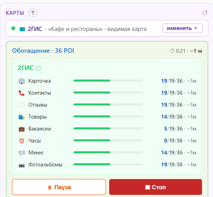
Task: Click the 5/19/36 counter for Вакансии
Action: 173,129
